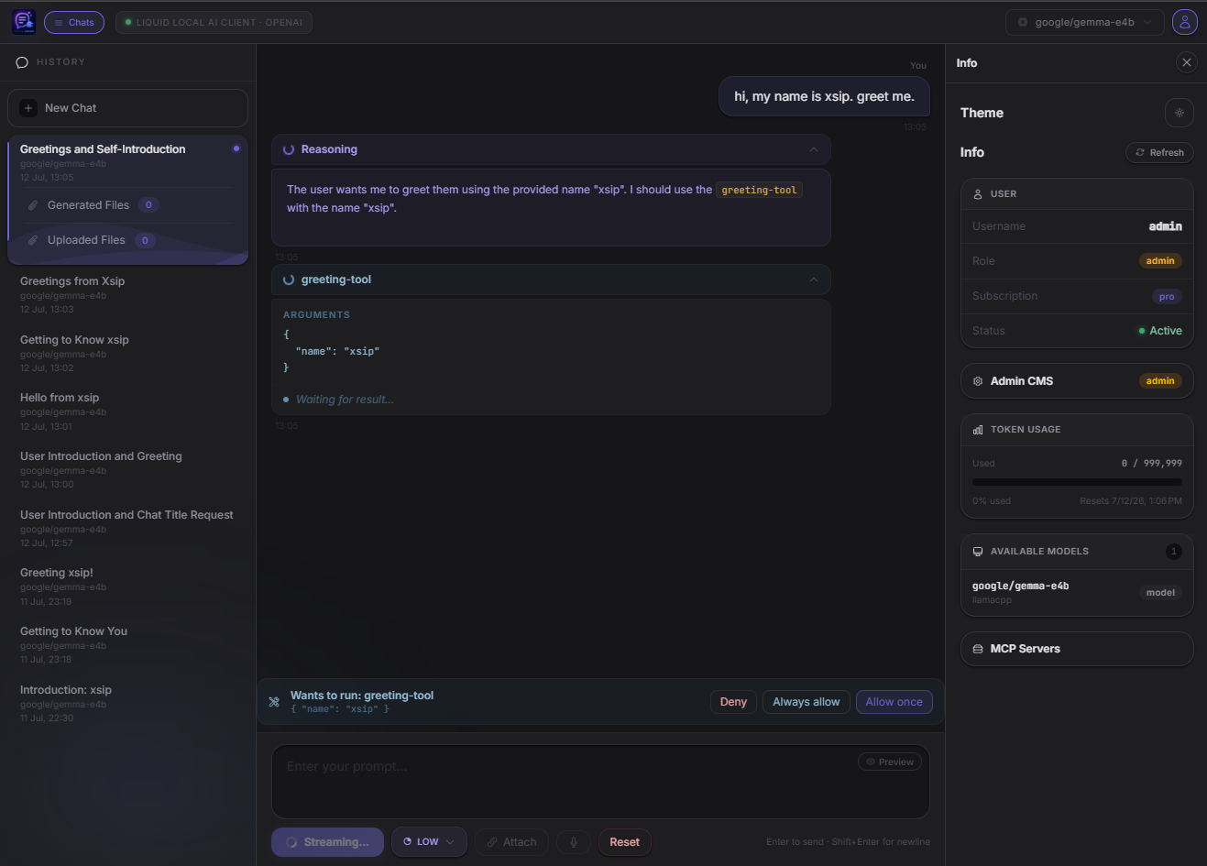The width and height of the screenshot is (1207, 866).
Task: Toggle the Preview eye button in prompt box
Action: (890, 762)
